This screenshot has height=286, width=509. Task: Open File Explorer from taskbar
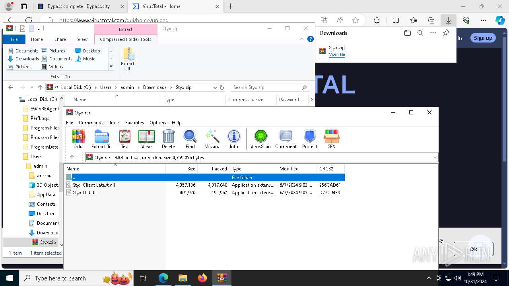click(183, 278)
